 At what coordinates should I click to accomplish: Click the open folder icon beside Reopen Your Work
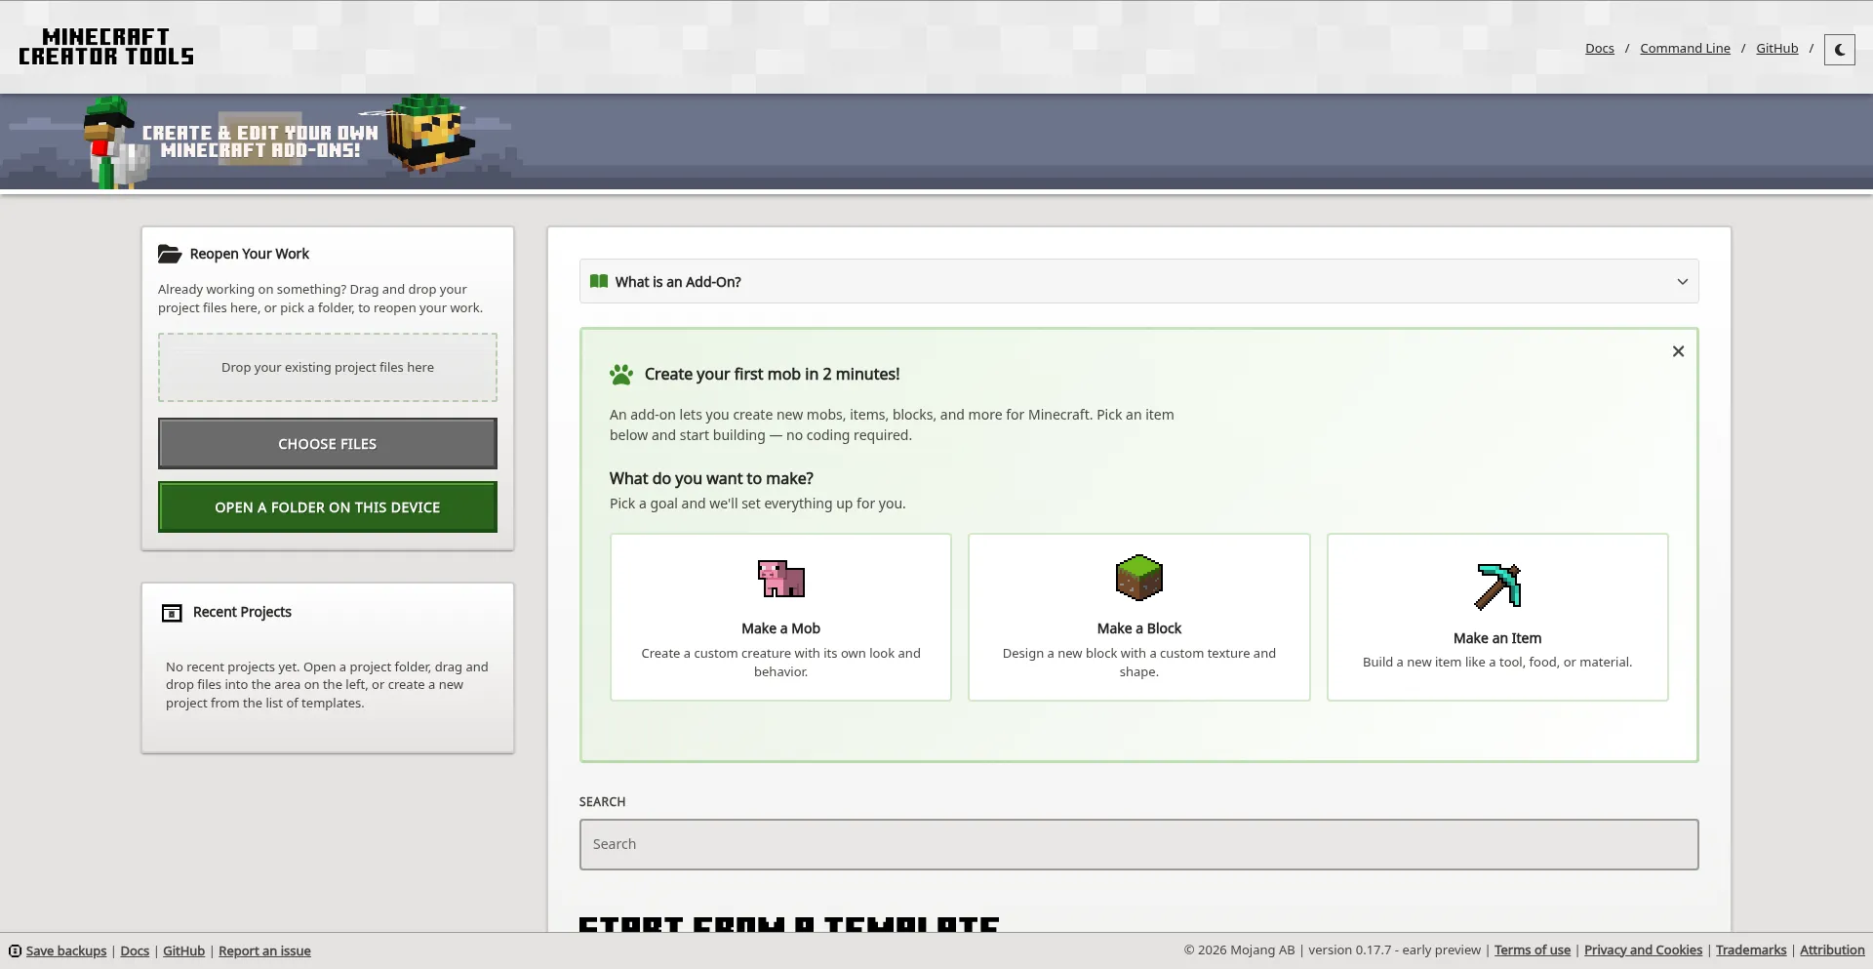(170, 254)
